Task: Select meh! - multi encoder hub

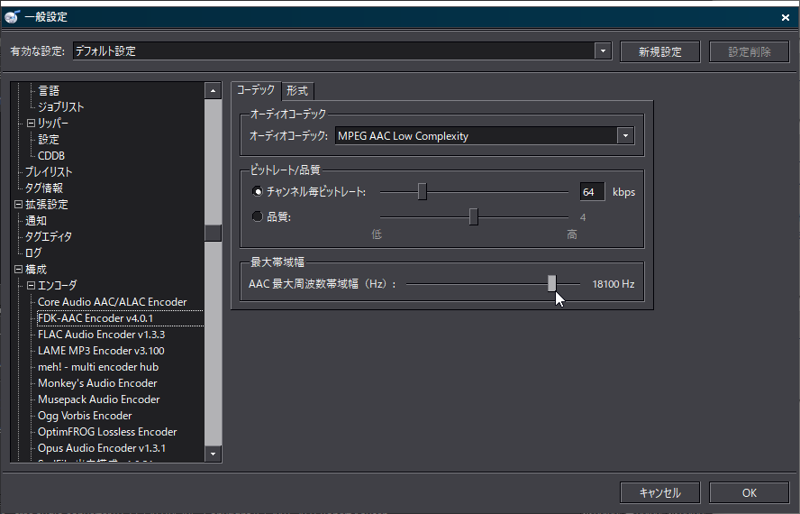Action: (98, 367)
